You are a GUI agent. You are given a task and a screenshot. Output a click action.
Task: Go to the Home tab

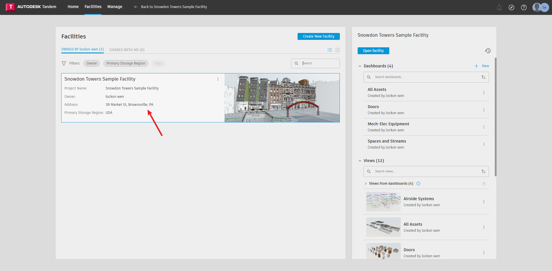[73, 7]
